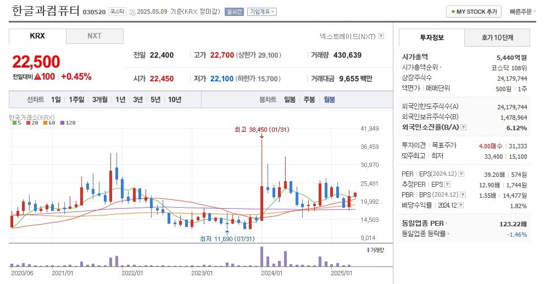This screenshot has width=545, height=284.
Task: Click the +0.45% change rate
Action: (x=76, y=76)
